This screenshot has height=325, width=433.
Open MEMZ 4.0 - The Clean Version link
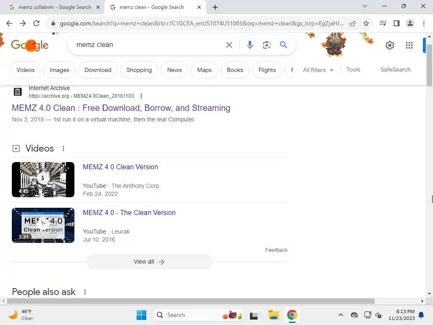click(x=129, y=212)
